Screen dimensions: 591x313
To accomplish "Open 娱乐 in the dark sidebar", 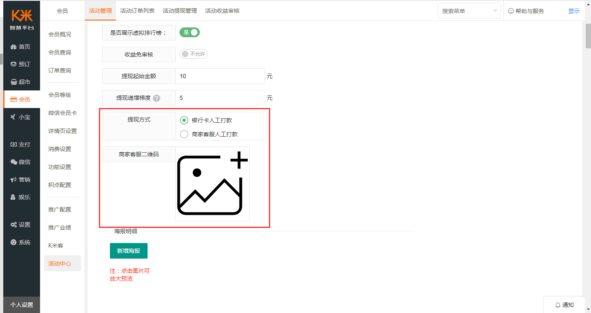I will pos(21,197).
